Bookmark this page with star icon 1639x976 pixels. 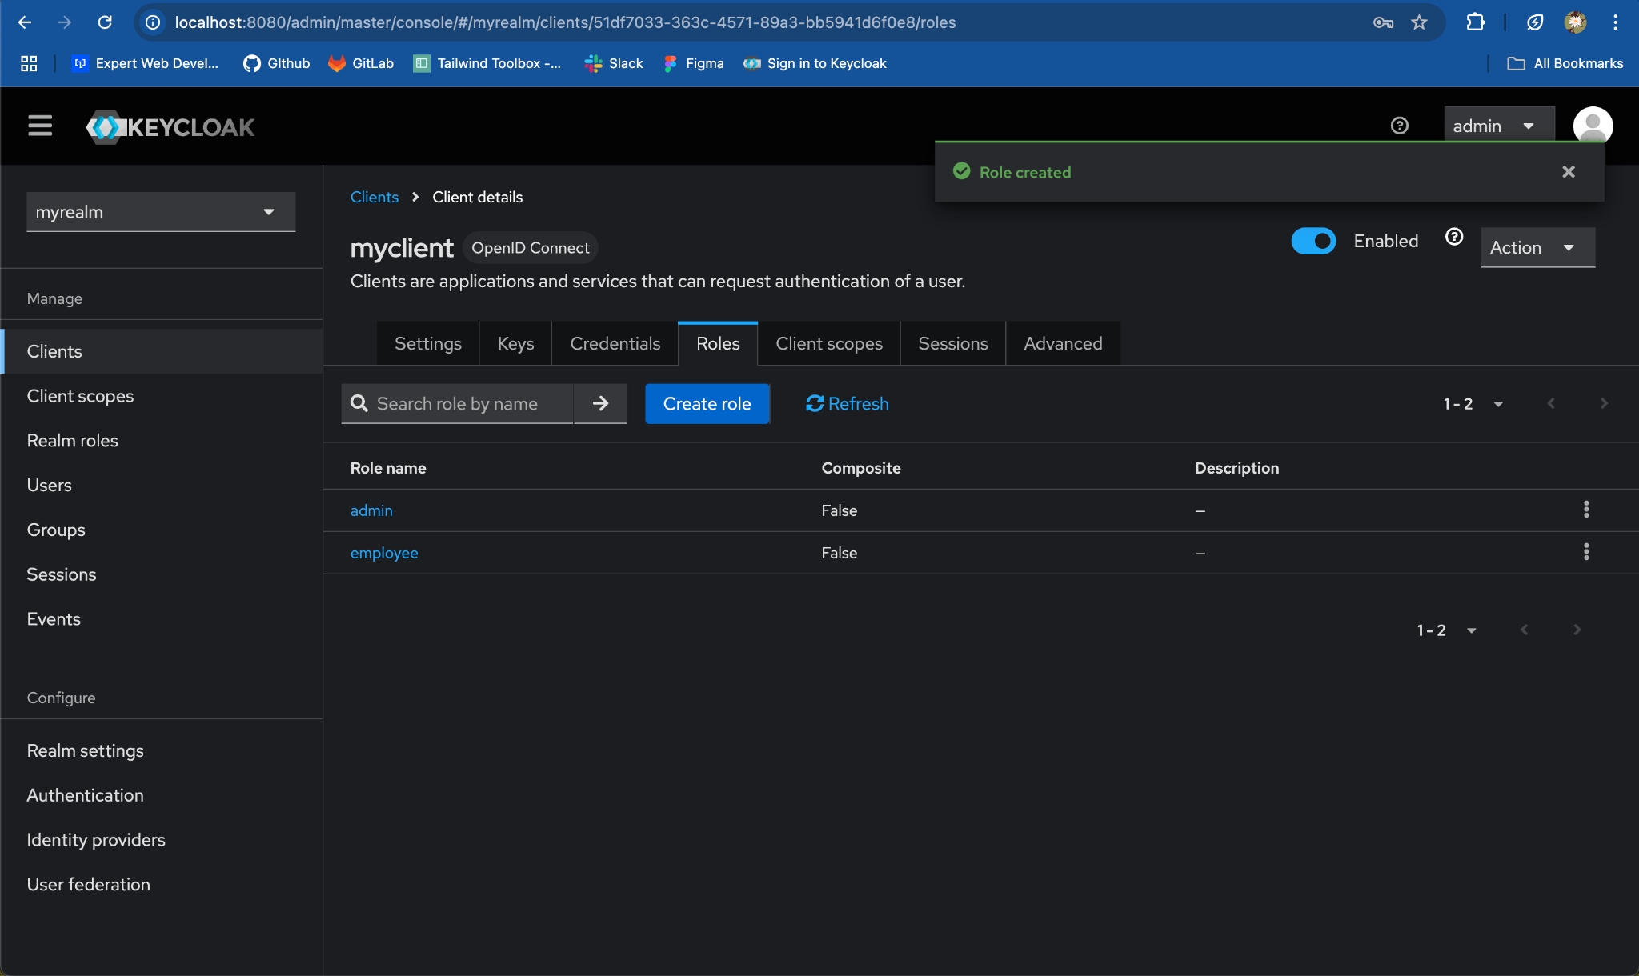(x=1419, y=22)
